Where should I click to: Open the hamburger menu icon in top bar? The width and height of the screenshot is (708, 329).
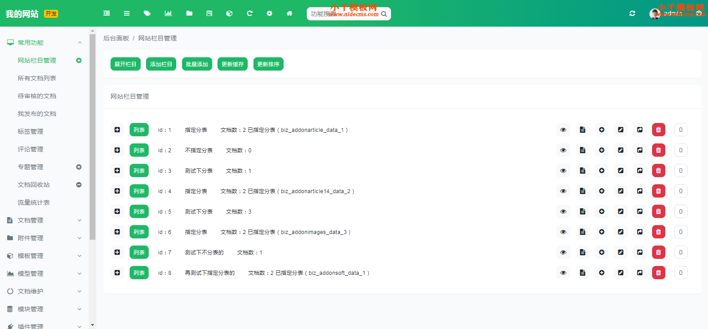[127, 13]
